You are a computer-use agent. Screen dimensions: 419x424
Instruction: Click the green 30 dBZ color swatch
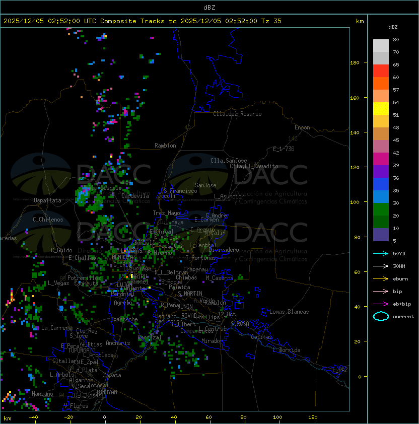click(381, 209)
